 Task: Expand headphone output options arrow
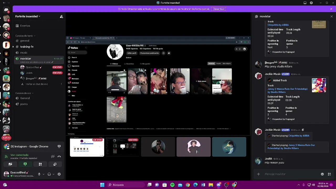point(54,174)
